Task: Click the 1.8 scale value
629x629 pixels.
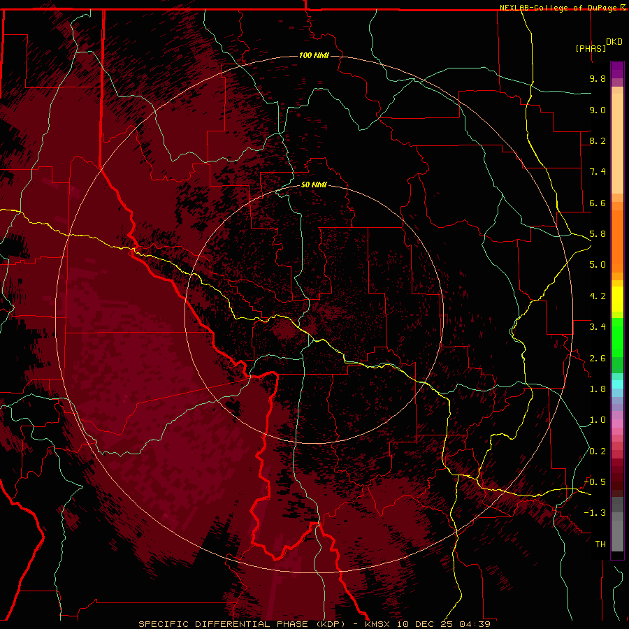Action: coord(598,389)
